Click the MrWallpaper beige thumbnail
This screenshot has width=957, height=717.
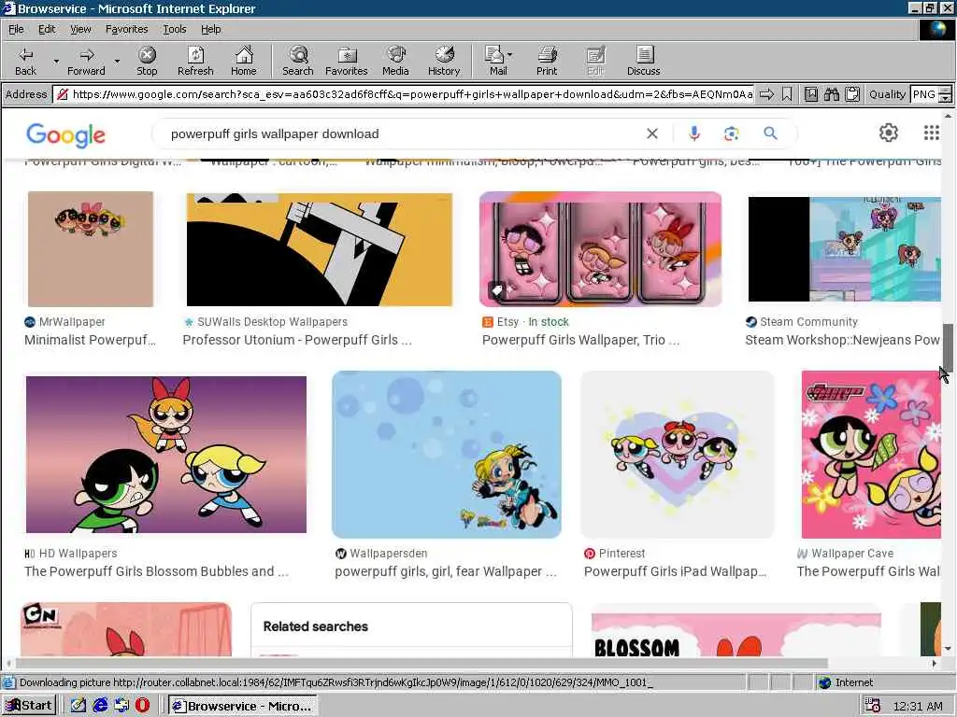[x=91, y=248]
